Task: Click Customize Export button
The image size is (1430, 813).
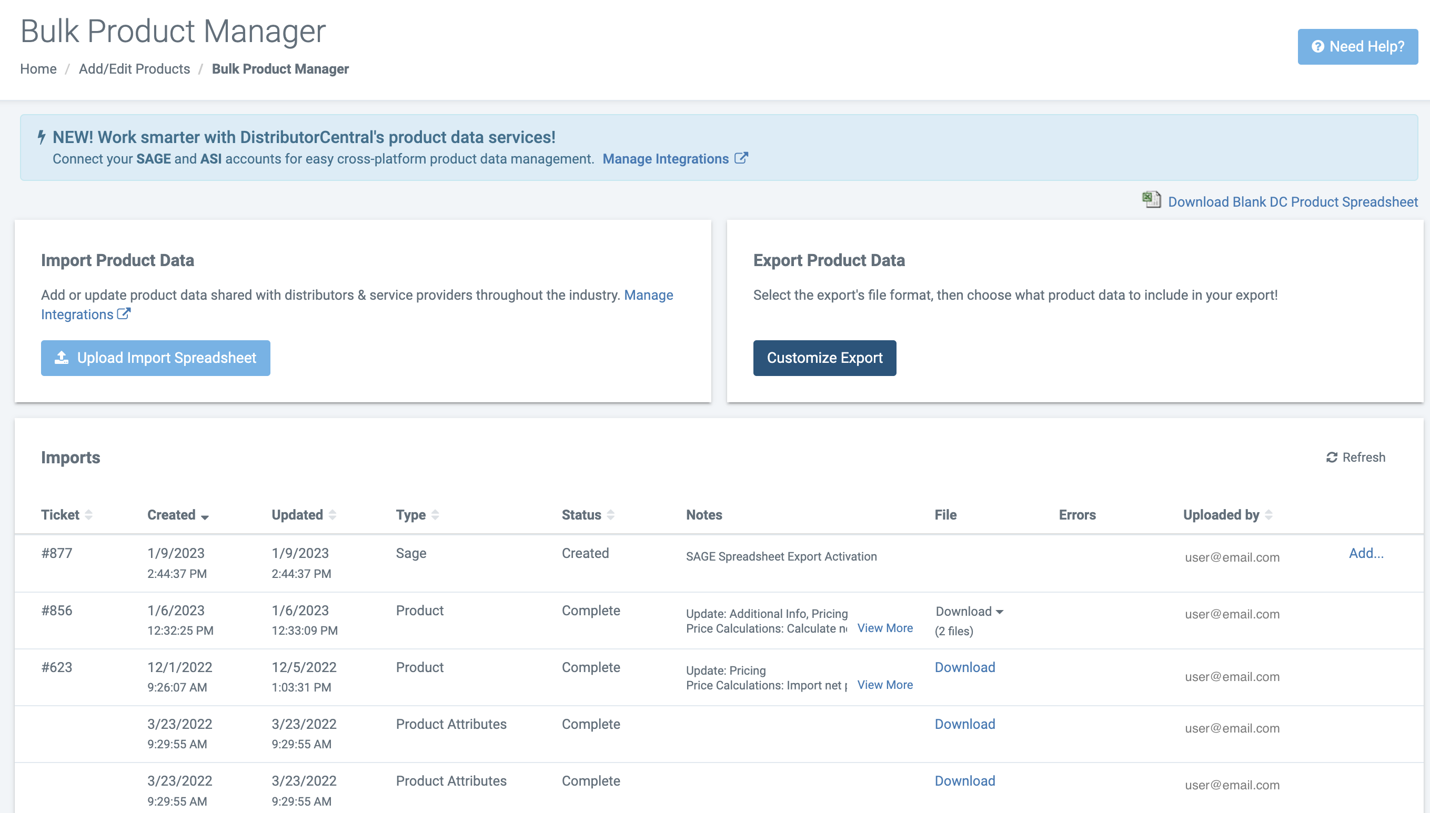Action: pos(824,358)
